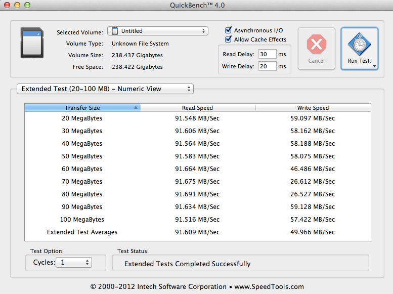Select the 100 MegaBytes result row
This screenshot has width=393, height=294.
197,220
